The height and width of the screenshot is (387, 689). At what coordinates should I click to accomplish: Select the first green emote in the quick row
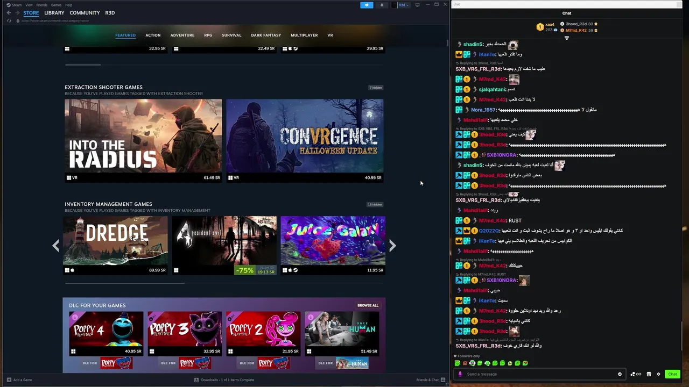458,363
